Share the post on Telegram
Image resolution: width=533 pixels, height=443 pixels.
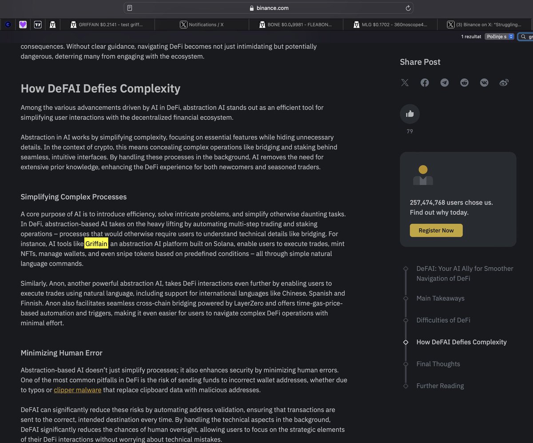point(445,83)
